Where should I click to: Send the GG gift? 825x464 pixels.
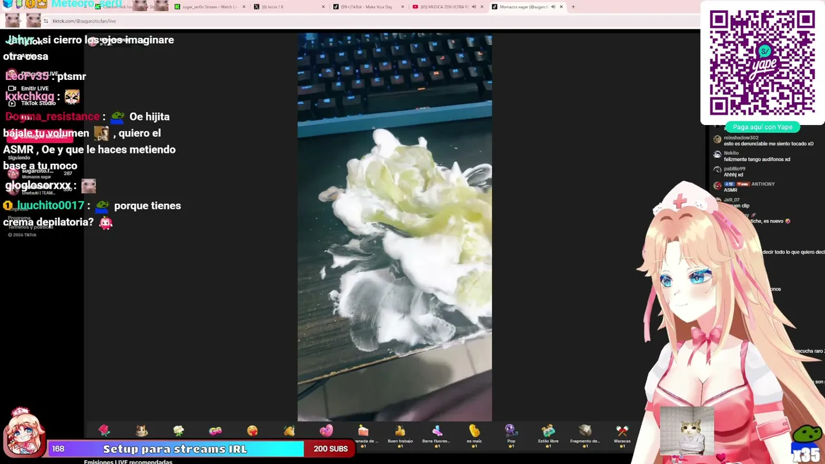coord(215,430)
